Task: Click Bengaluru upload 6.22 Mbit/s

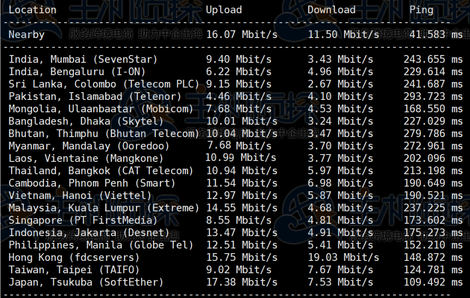Action: [x=239, y=72]
